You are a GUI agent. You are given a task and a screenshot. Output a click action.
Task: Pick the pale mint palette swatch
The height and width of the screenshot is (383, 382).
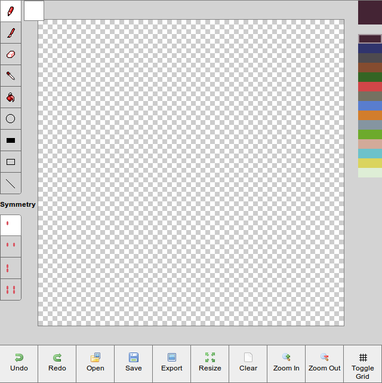pyautogui.click(x=370, y=173)
